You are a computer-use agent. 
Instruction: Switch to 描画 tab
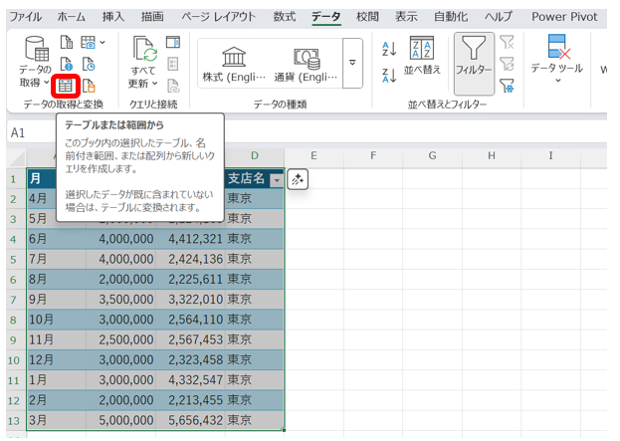point(152,17)
